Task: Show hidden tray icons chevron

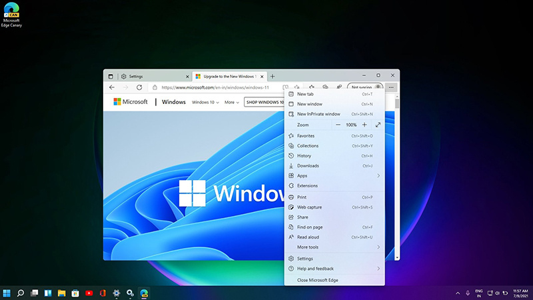Action: tap(458, 293)
